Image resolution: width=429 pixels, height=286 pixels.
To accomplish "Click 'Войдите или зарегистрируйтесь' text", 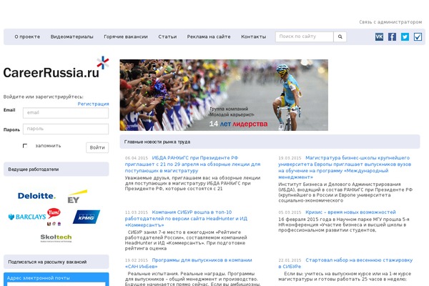I will (x=43, y=97).
